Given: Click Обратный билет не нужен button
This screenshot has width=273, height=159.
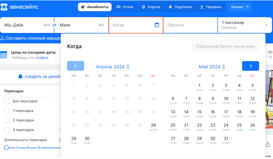Looking at the screenshot, I should tap(225, 46).
